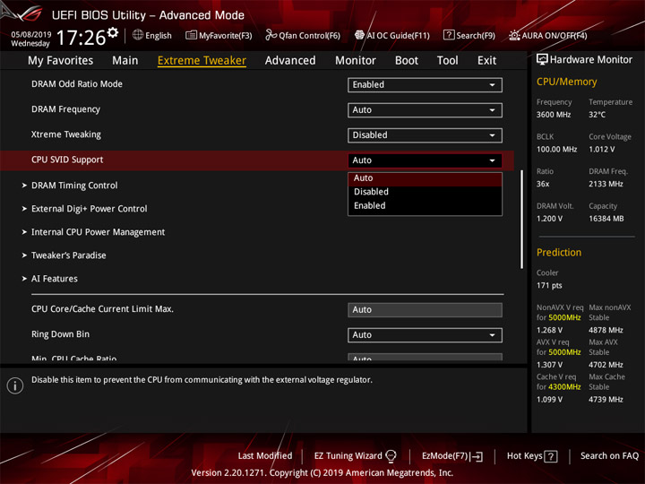The height and width of the screenshot is (484, 645).
Task: Click the EZ Tuning Wizard bulb icon
Action: 391,456
